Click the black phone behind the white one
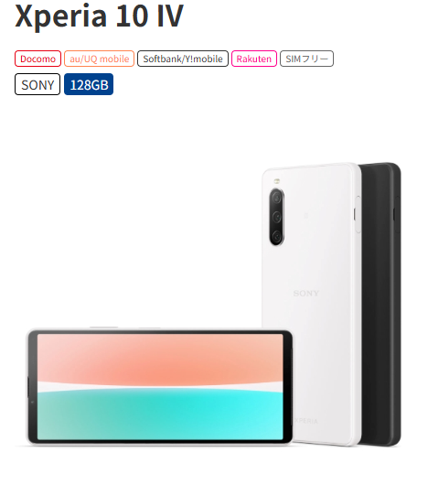 [382, 303]
